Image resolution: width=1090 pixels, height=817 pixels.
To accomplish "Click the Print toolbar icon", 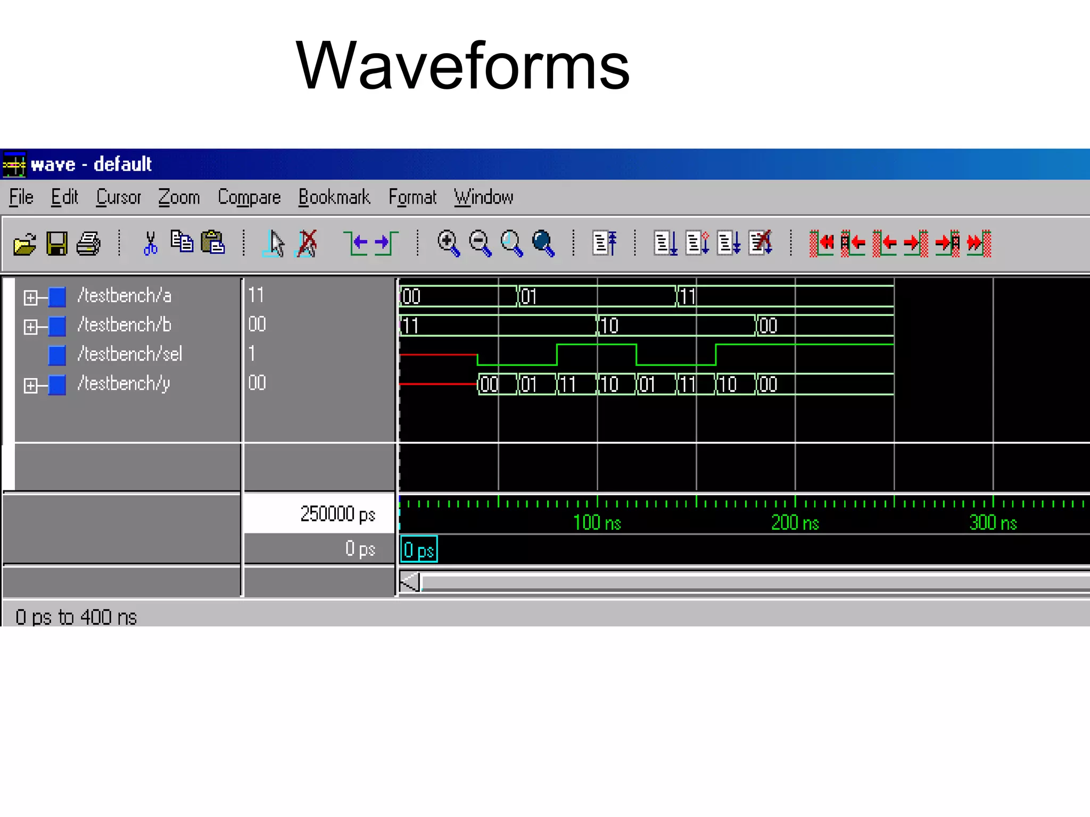I will click(88, 244).
